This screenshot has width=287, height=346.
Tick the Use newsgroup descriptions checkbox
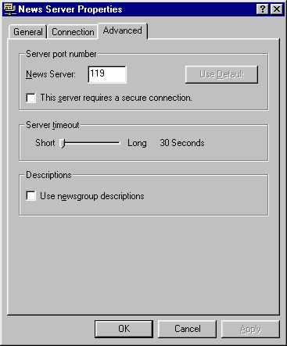(30, 196)
